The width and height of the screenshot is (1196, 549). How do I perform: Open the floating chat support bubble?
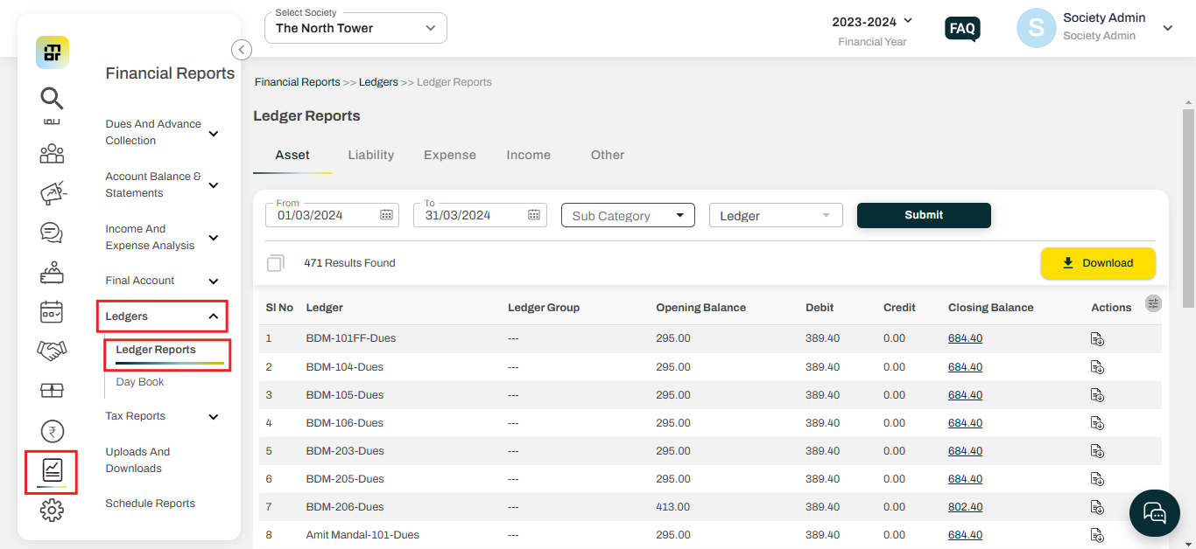(x=1154, y=513)
